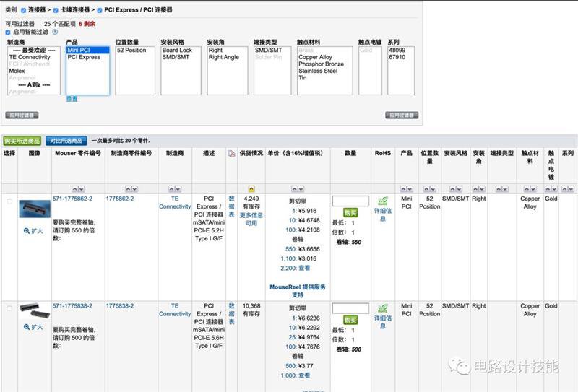
Task: Click MouseReel 提供服务支持 link
Action: point(298,291)
